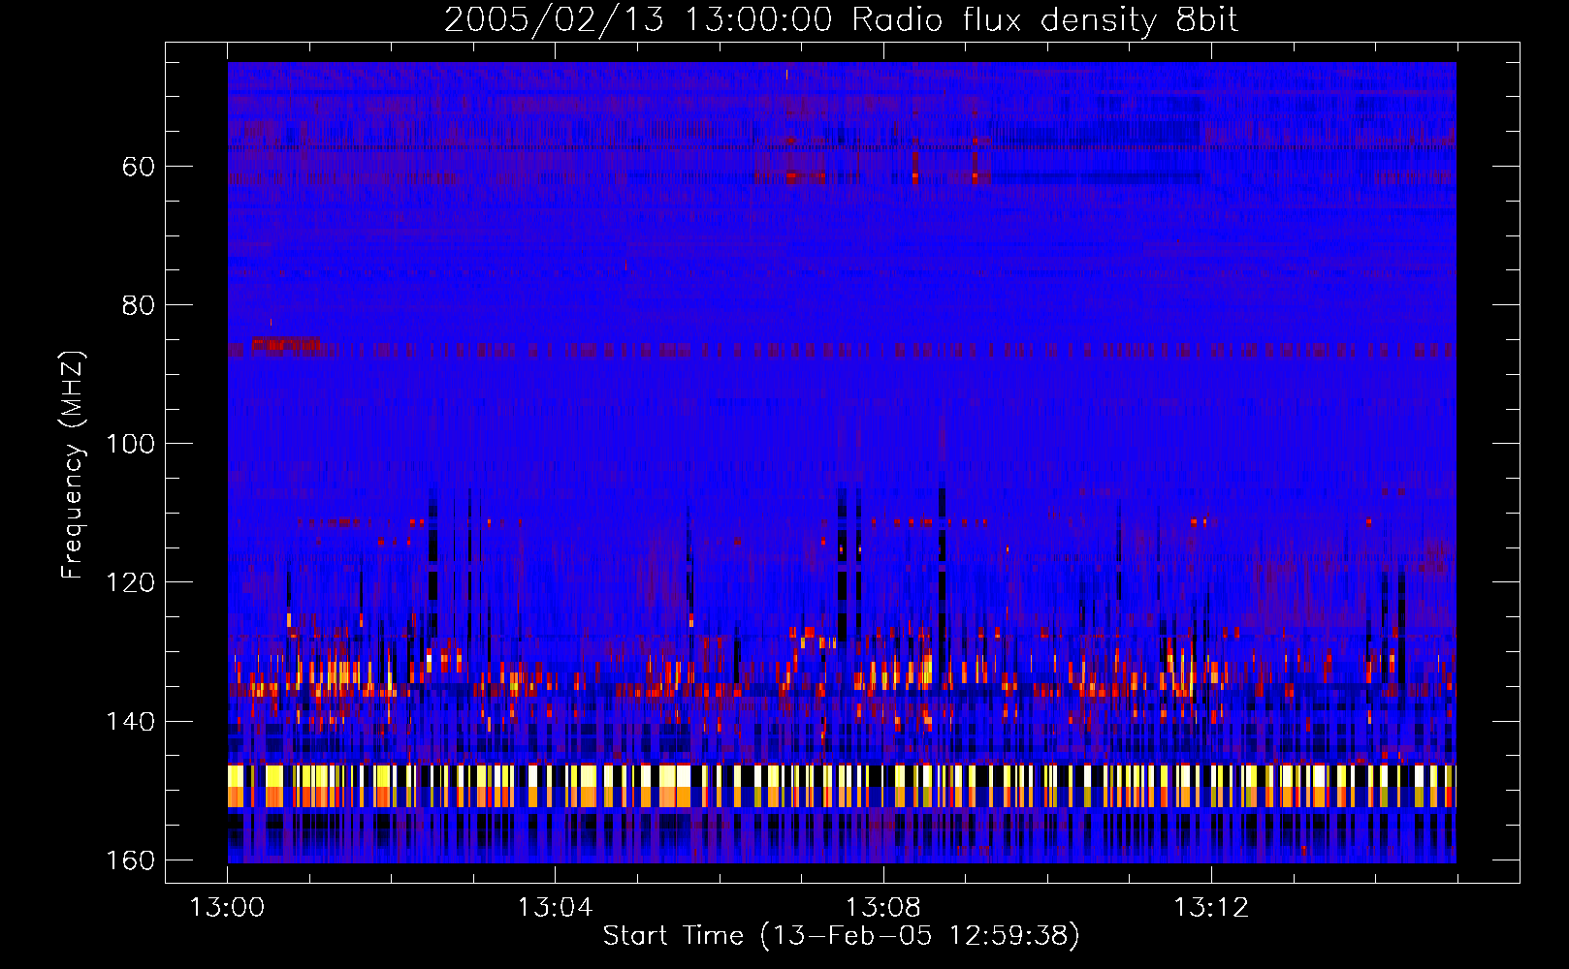Screen dimensions: 1569x969
Task: Click the 80 frequency tick label
Action: tap(139, 305)
